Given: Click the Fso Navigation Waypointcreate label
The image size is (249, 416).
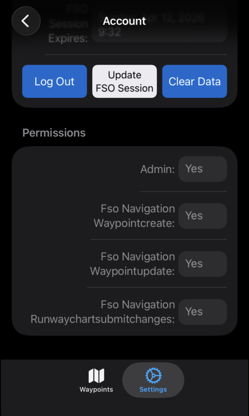Looking at the screenshot, I should (134, 216).
